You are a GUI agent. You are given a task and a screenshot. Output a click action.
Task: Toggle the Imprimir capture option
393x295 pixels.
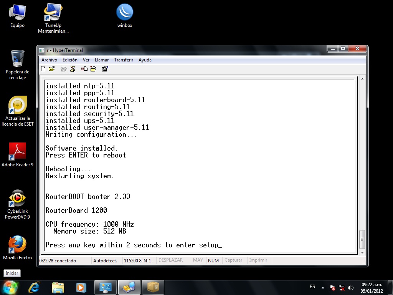[x=259, y=260]
